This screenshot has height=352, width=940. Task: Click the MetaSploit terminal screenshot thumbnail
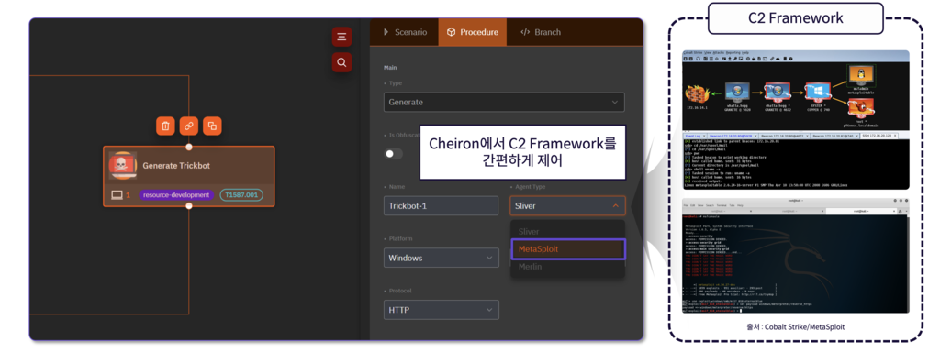tap(796, 256)
